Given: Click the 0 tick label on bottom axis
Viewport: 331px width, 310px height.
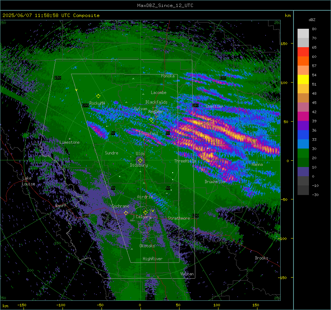Looking at the screenshot, I should point(140,305).
